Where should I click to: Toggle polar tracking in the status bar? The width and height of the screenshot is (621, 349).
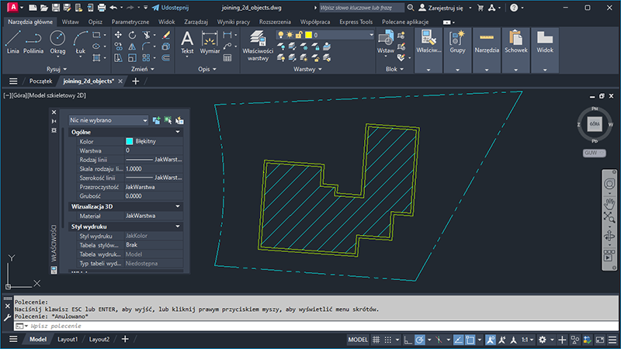[420, 340]
